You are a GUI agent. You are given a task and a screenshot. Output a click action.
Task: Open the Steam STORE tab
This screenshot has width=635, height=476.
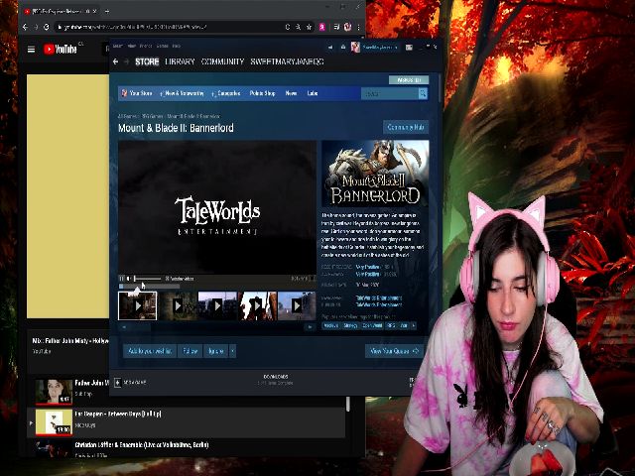[x=147, y=61]
